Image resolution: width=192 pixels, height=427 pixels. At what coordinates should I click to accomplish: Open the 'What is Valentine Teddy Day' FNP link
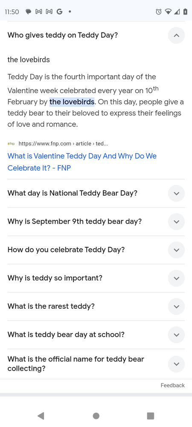pyautogui.click(x=82, y=162)
